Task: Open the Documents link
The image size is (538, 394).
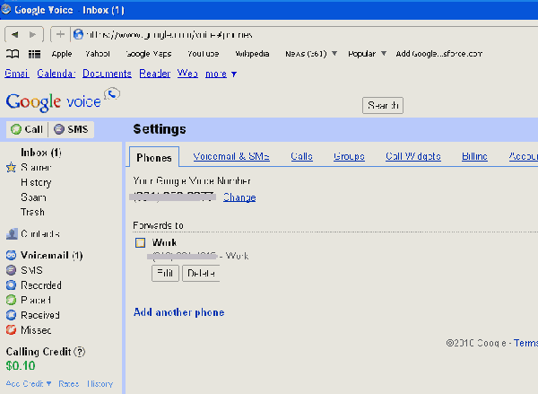Action: pyautogui.click(x=107, y=74)
